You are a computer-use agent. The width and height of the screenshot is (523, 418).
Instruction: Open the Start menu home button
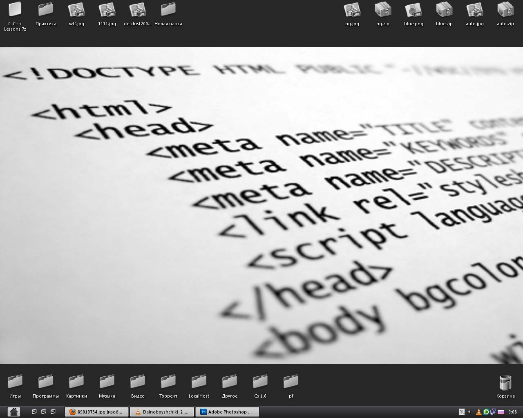[x=13, y=412]
